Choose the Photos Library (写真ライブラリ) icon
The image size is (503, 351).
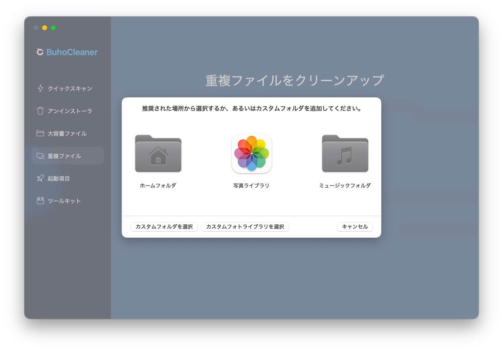251,154
